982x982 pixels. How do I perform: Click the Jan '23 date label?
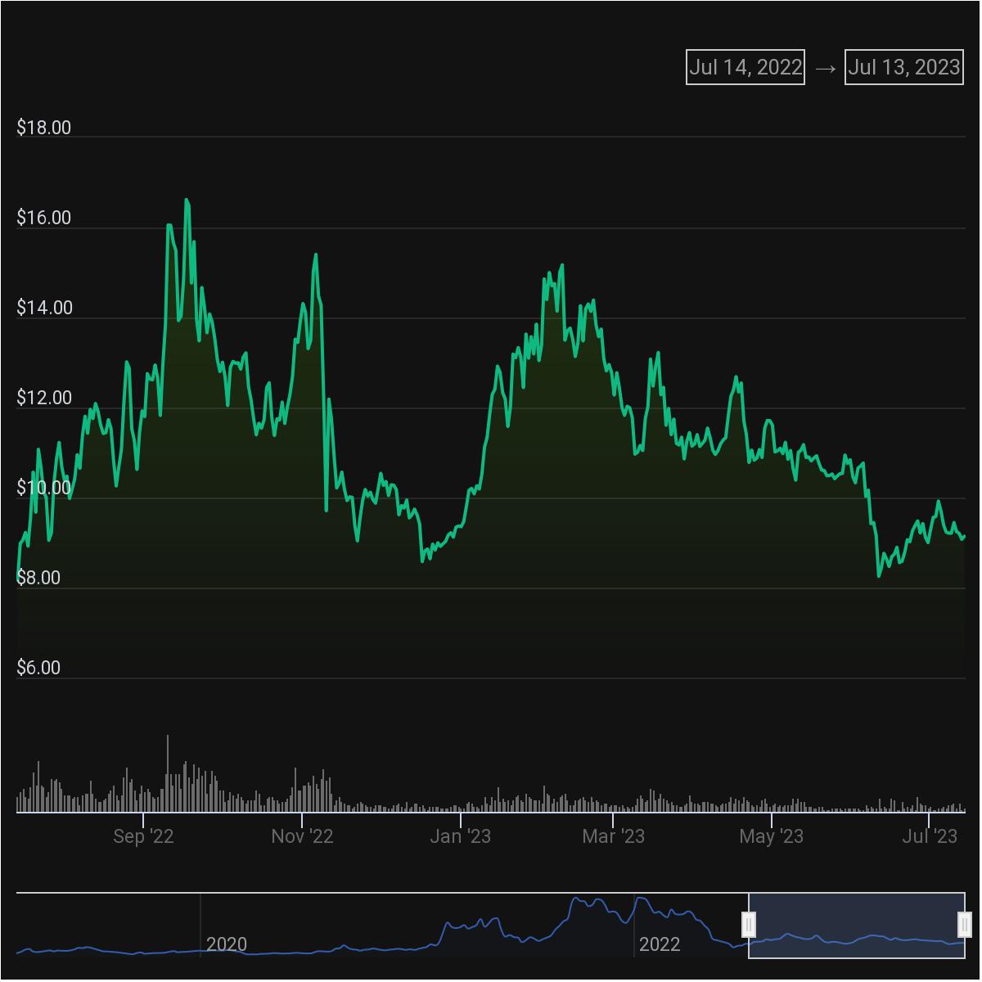click(461, 836)
